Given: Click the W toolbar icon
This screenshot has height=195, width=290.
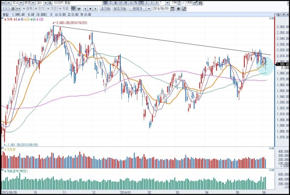Looking at the screenshot, I should click(79, 9).
